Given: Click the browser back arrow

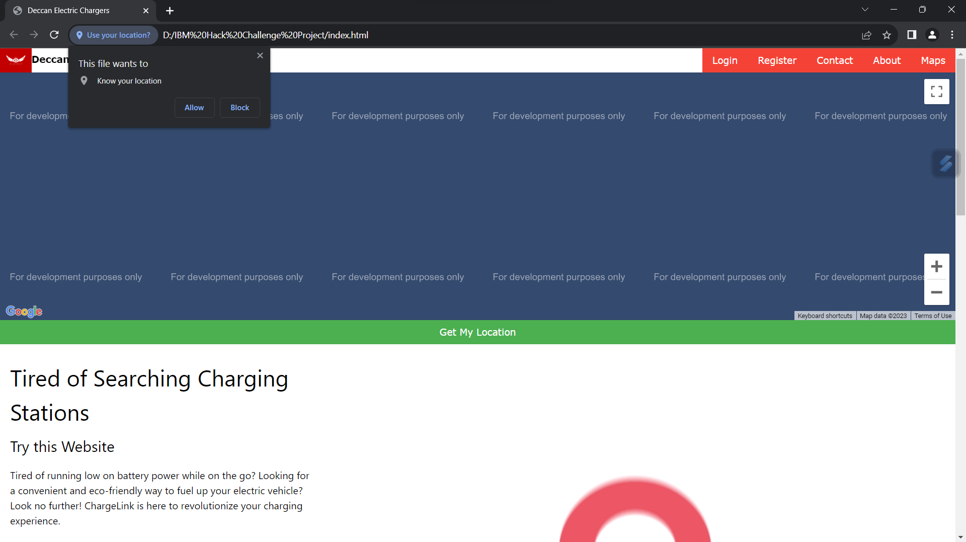Looking at the screenshot, I should coord(14,35).
